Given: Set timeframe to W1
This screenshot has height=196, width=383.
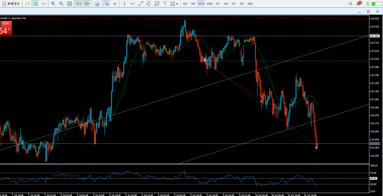Looking at the screenshot, I should (242, 4).
